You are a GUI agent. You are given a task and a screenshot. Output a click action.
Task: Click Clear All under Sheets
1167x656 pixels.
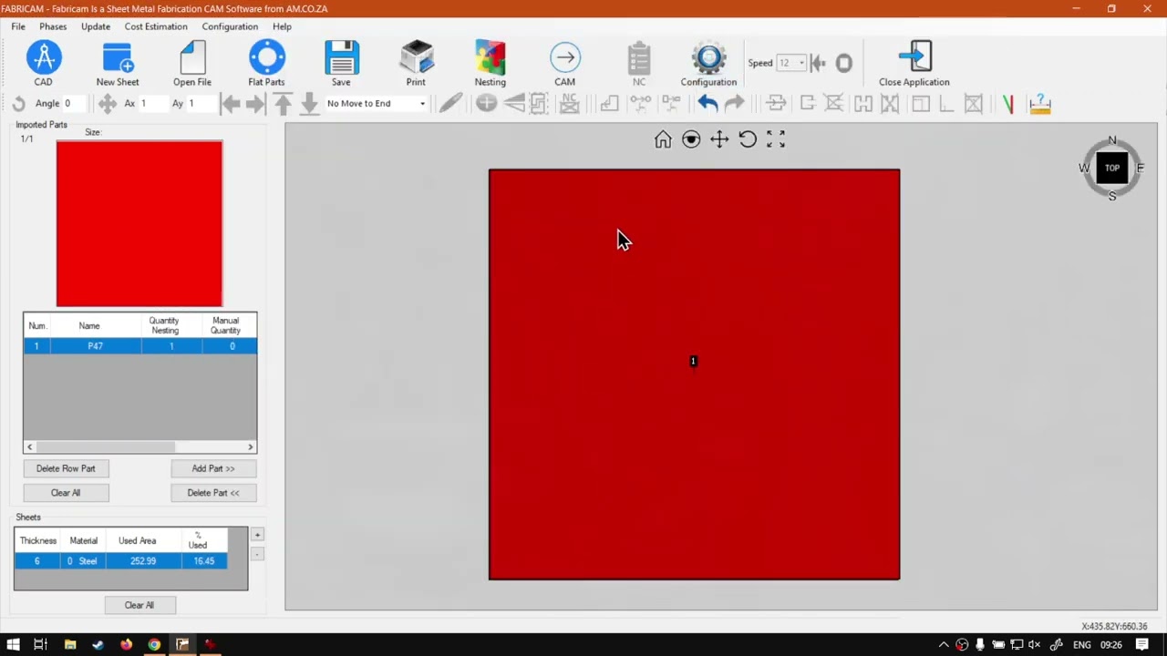pos(139,605)
